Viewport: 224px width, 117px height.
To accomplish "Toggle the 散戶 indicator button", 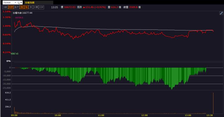I will pyautogui.click(x=17, y=7).
